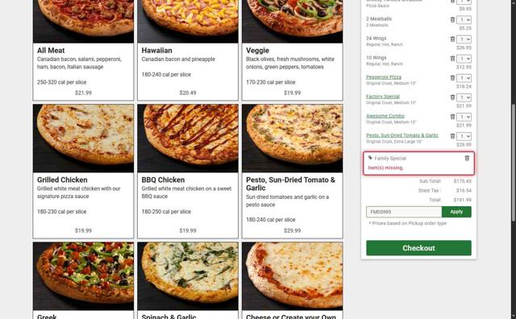Click the Item(s) missing warning

click(385, 168)
